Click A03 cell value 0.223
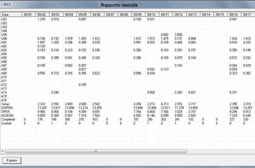Screen dimensions: 255x168 click(69, 50)
